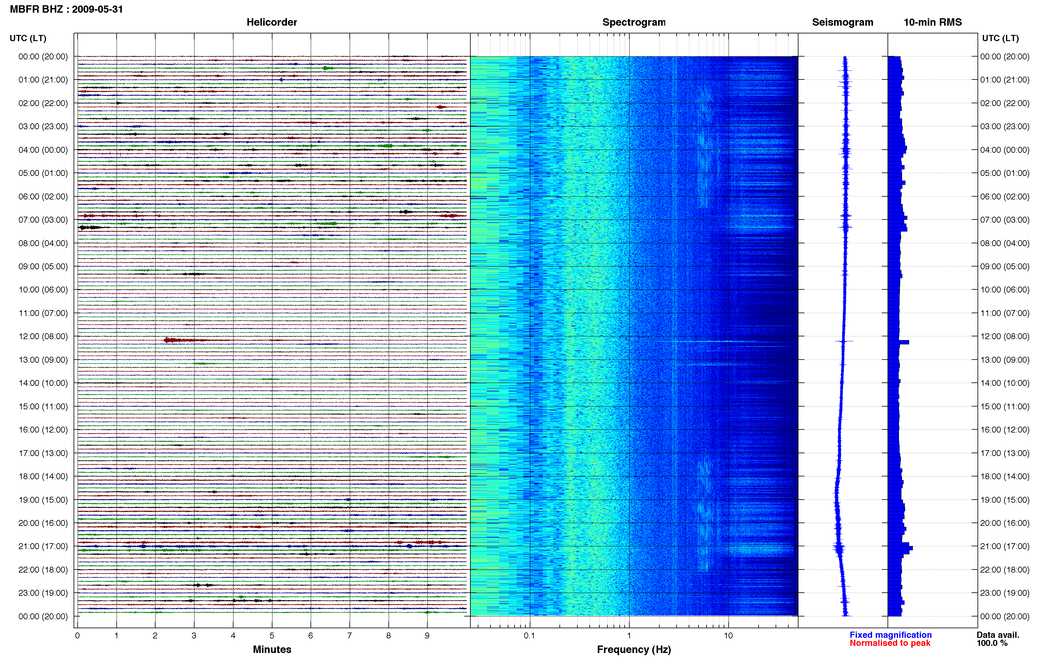Click the left 15:00 (11:00) time label
The image size is (1057, 661).
pyautogui.click(x=43, y=407)
